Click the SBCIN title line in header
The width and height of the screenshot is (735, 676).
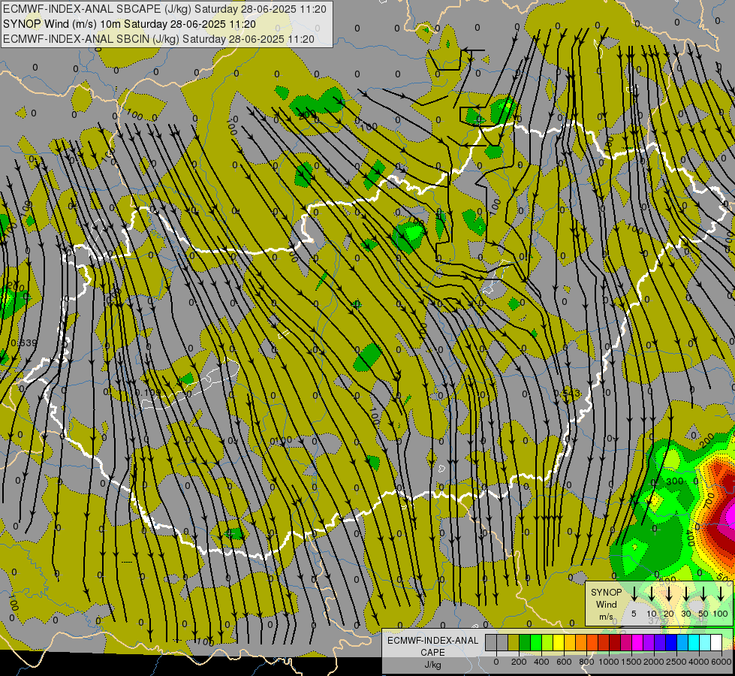click(x=158, y=39)
